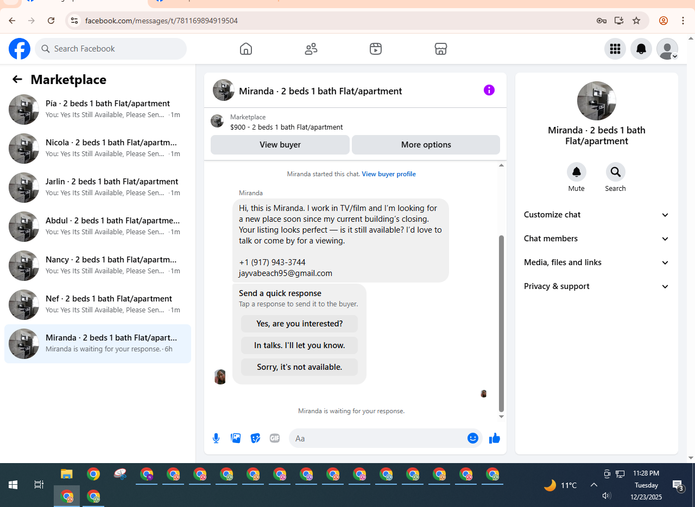This screenshot has height=507, width=695.
Task: Click the chat scrollbar down arrow
Action: tap(502, 416)
